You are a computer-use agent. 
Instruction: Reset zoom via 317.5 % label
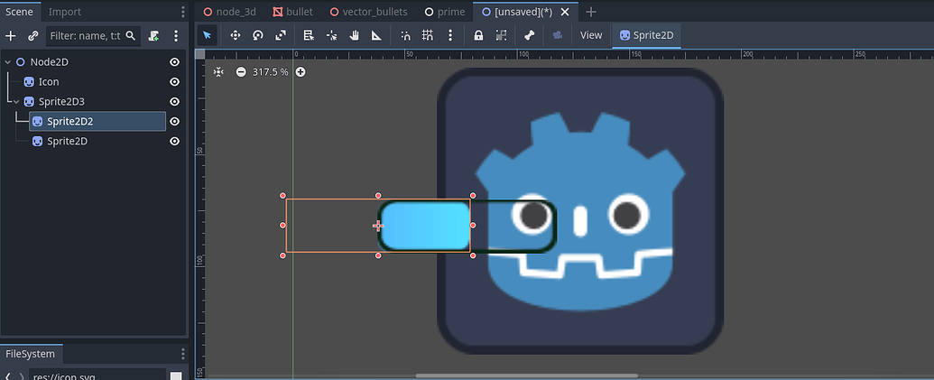click(271, 72)
